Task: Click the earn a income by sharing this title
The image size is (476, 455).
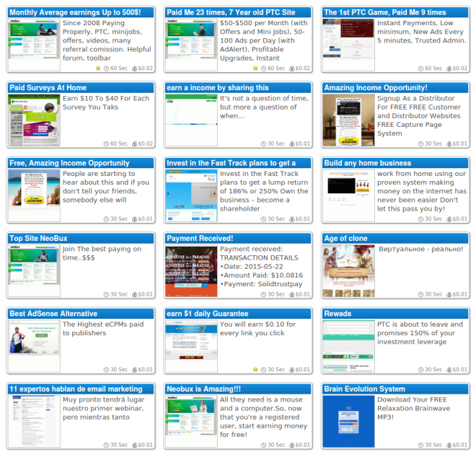Action: pos(218,88)
